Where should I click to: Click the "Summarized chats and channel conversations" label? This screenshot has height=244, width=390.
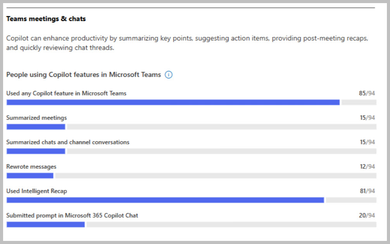[68, 142]
